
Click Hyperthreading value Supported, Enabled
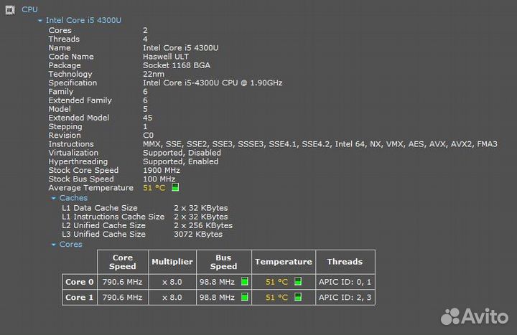[x=181, y=161]
